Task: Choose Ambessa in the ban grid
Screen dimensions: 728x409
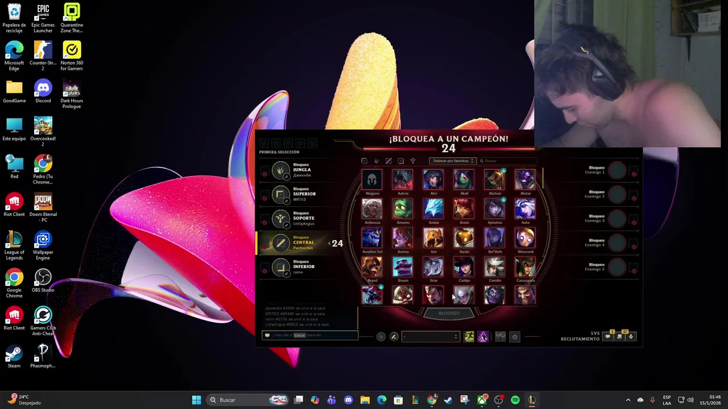Action: (x=372, y=209)
